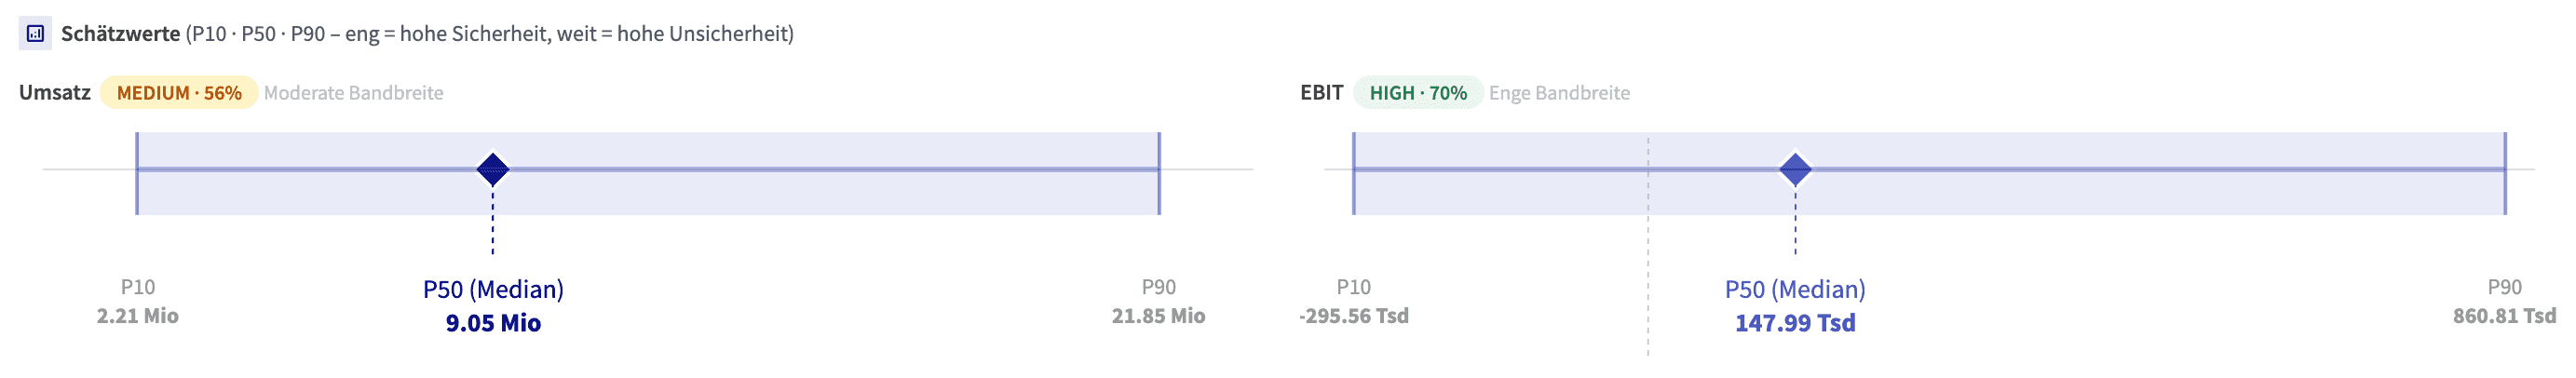Click the 860.81 Tsd P90 value

(x=2504, y=316)
